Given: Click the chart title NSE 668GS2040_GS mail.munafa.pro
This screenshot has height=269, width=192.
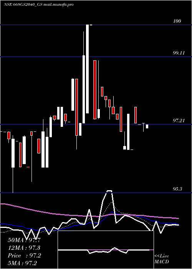Looking at the screenshot, I should point(38,5).
